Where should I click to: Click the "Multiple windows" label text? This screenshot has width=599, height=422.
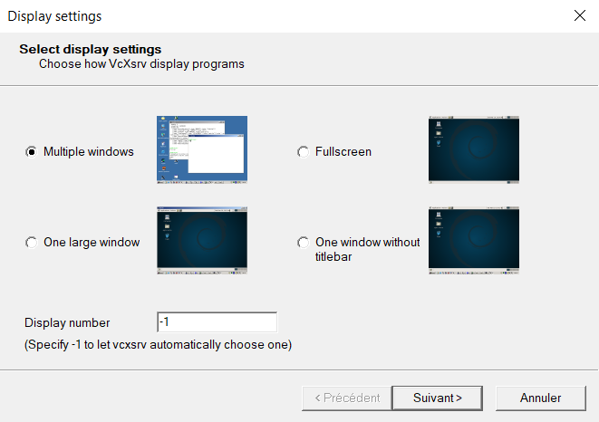point(88,152)
